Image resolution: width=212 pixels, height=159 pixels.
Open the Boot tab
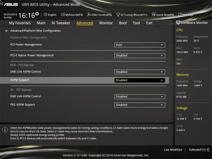(123, 23)
